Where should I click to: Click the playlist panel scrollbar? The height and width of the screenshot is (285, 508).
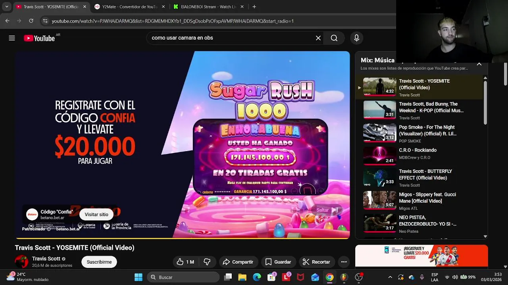point(485,104)
